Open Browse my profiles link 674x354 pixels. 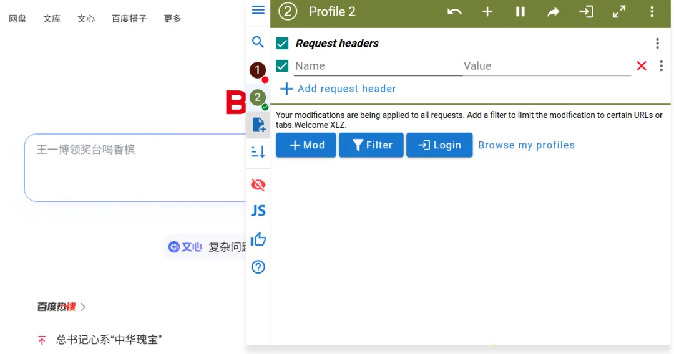[x=526, y=145]
